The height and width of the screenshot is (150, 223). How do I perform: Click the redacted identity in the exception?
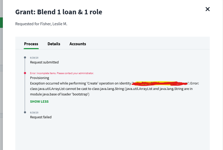(x=160, y=83)
